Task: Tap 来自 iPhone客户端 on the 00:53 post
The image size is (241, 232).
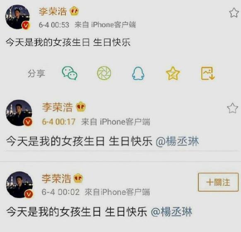Action: pos(105,25)
